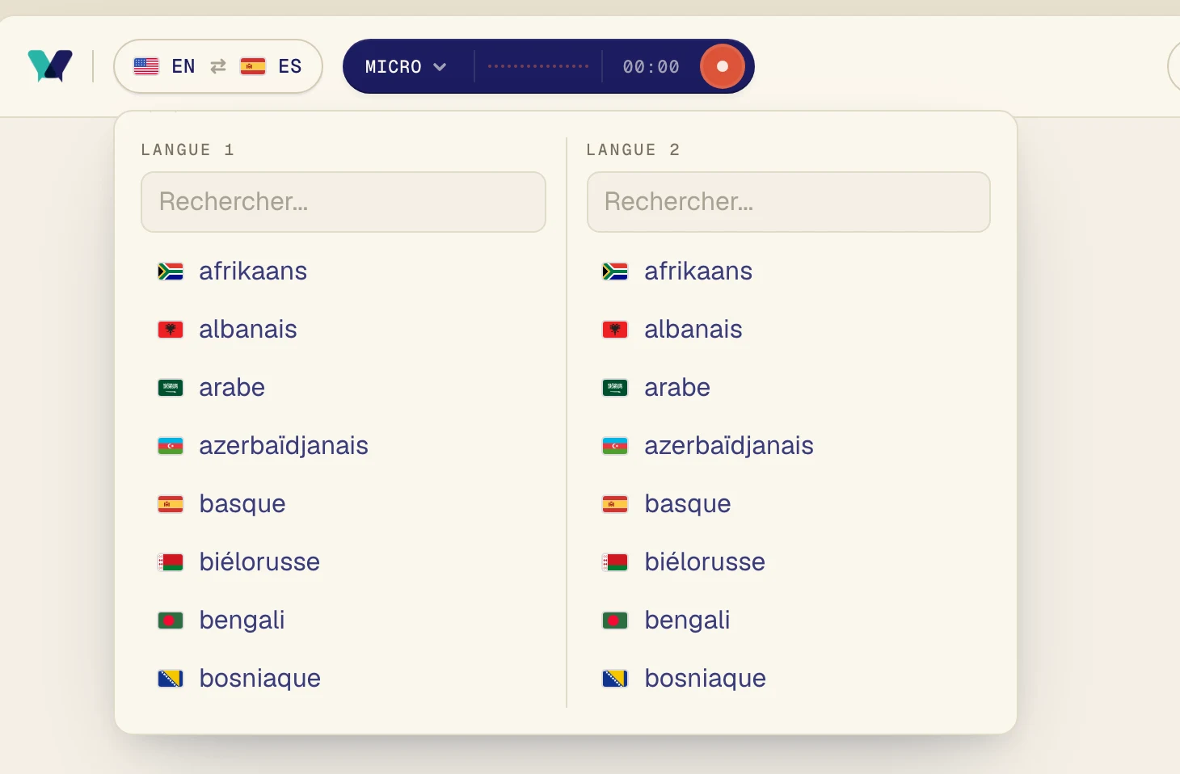Focus the Langue 2 search field
The height and width of the screenshot is (774, 1180).
(x=789, y=202)
